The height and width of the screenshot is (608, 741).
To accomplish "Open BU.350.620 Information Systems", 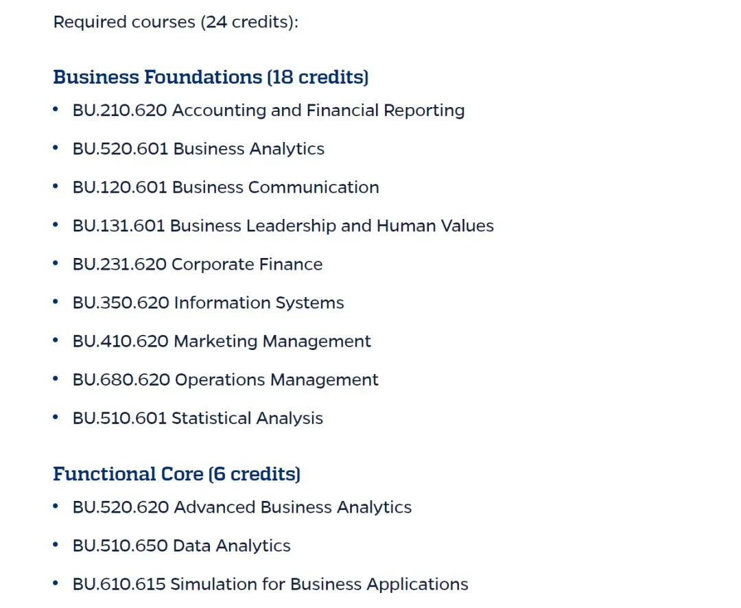I will click(x=208, y=303).
